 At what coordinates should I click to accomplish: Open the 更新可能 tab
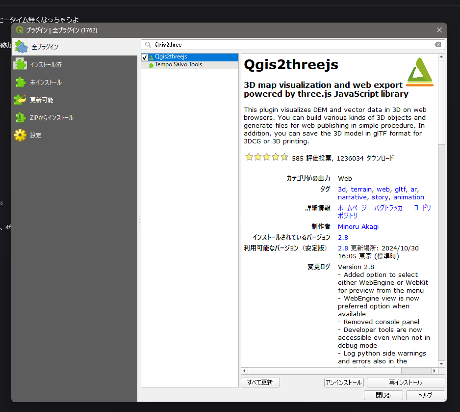point(74,100)
